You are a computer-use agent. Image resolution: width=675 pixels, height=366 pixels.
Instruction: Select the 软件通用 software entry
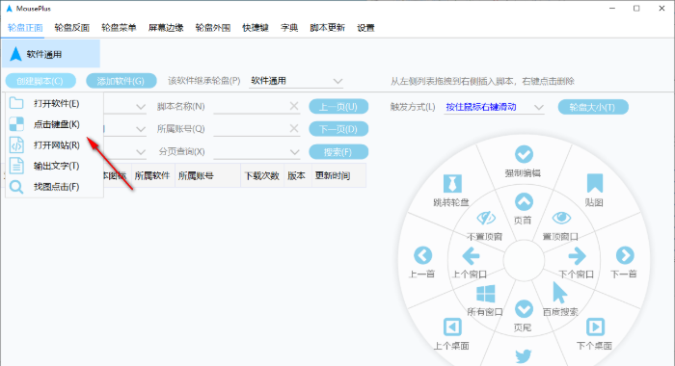point(51,54)
